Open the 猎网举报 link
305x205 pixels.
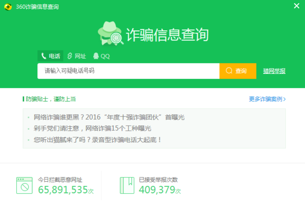tap(274, 71)
